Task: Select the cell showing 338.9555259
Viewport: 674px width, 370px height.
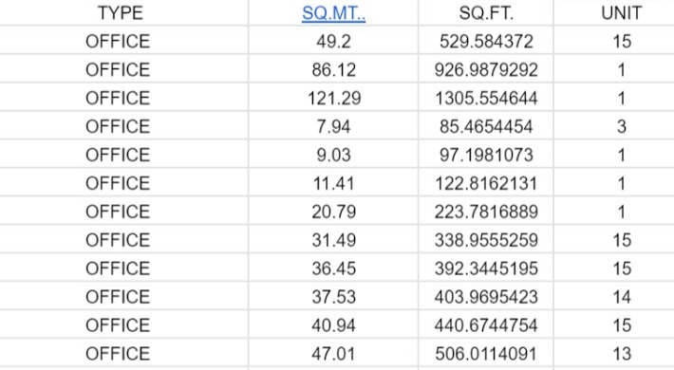Action: coord(486,239)
